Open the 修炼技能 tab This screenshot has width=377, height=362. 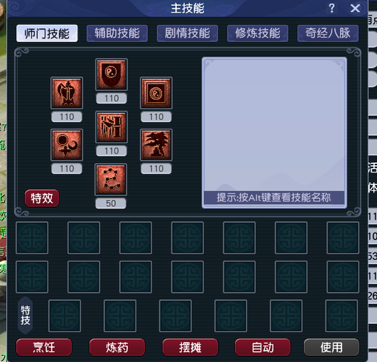point(258,33)
